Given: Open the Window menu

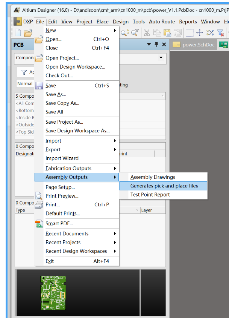Looking at the screenshot, I should point(210,22).
